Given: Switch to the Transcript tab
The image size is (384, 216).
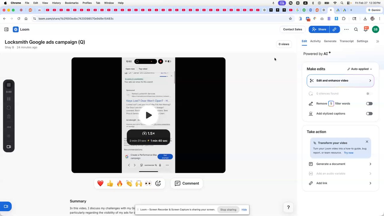Looking at the screenshot, I should tap(346, 41).
